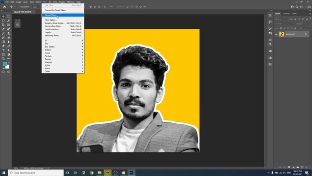Expand the Pixelate submenu
The height and width of the screenshot is (176, 312).
(63, 56)
